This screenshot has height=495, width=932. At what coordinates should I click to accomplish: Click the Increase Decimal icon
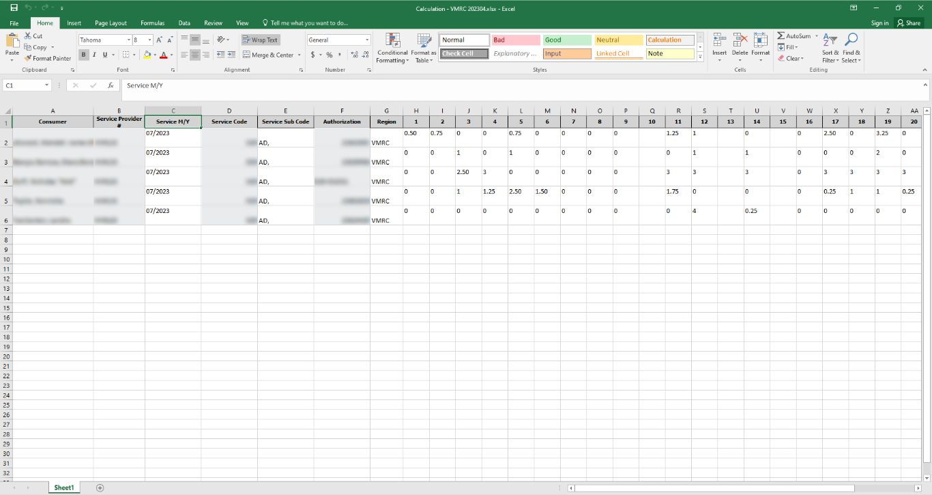coord(353,55)
